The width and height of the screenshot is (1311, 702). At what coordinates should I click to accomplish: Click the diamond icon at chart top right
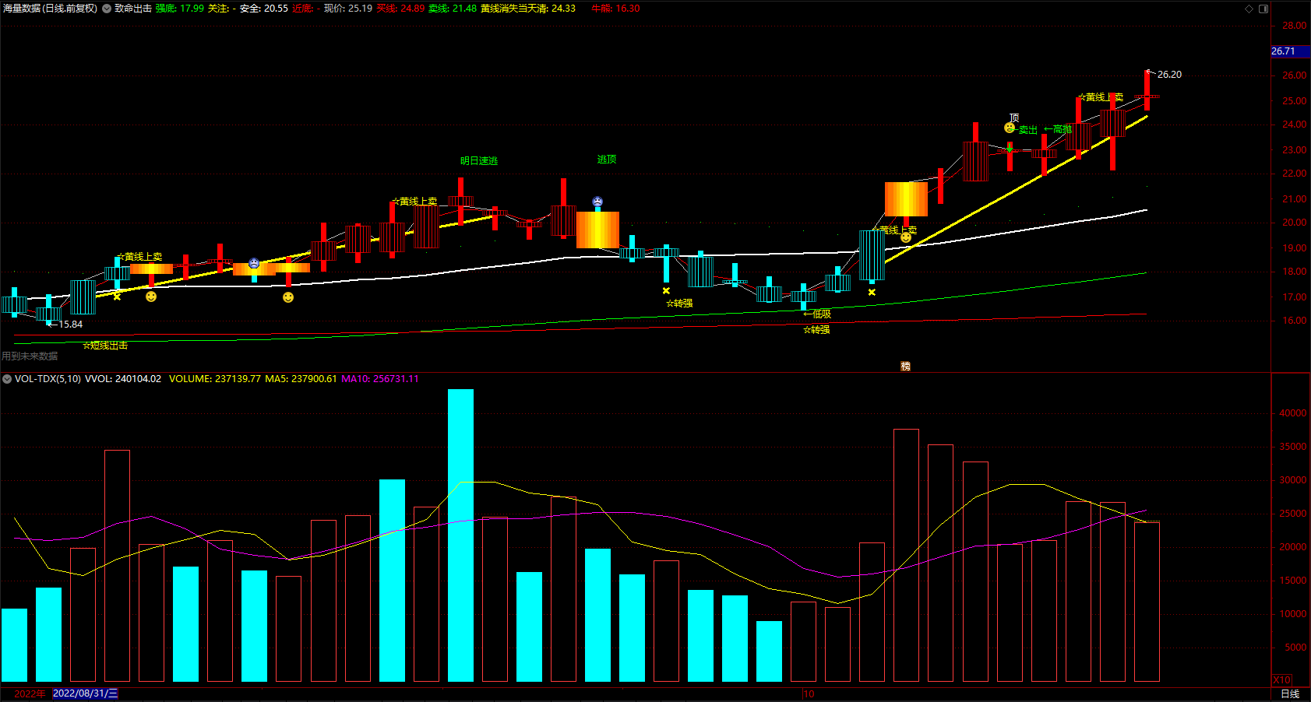coord(1249,9)
